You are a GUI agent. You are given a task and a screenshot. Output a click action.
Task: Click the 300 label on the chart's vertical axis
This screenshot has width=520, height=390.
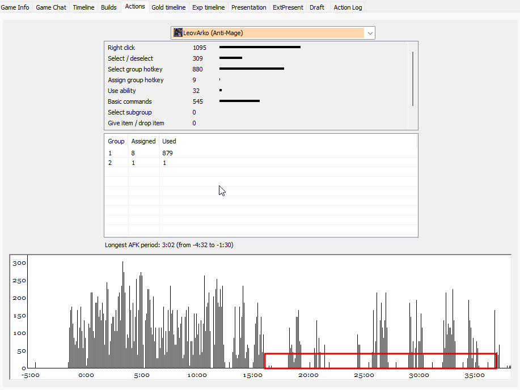tap(19, 263)
